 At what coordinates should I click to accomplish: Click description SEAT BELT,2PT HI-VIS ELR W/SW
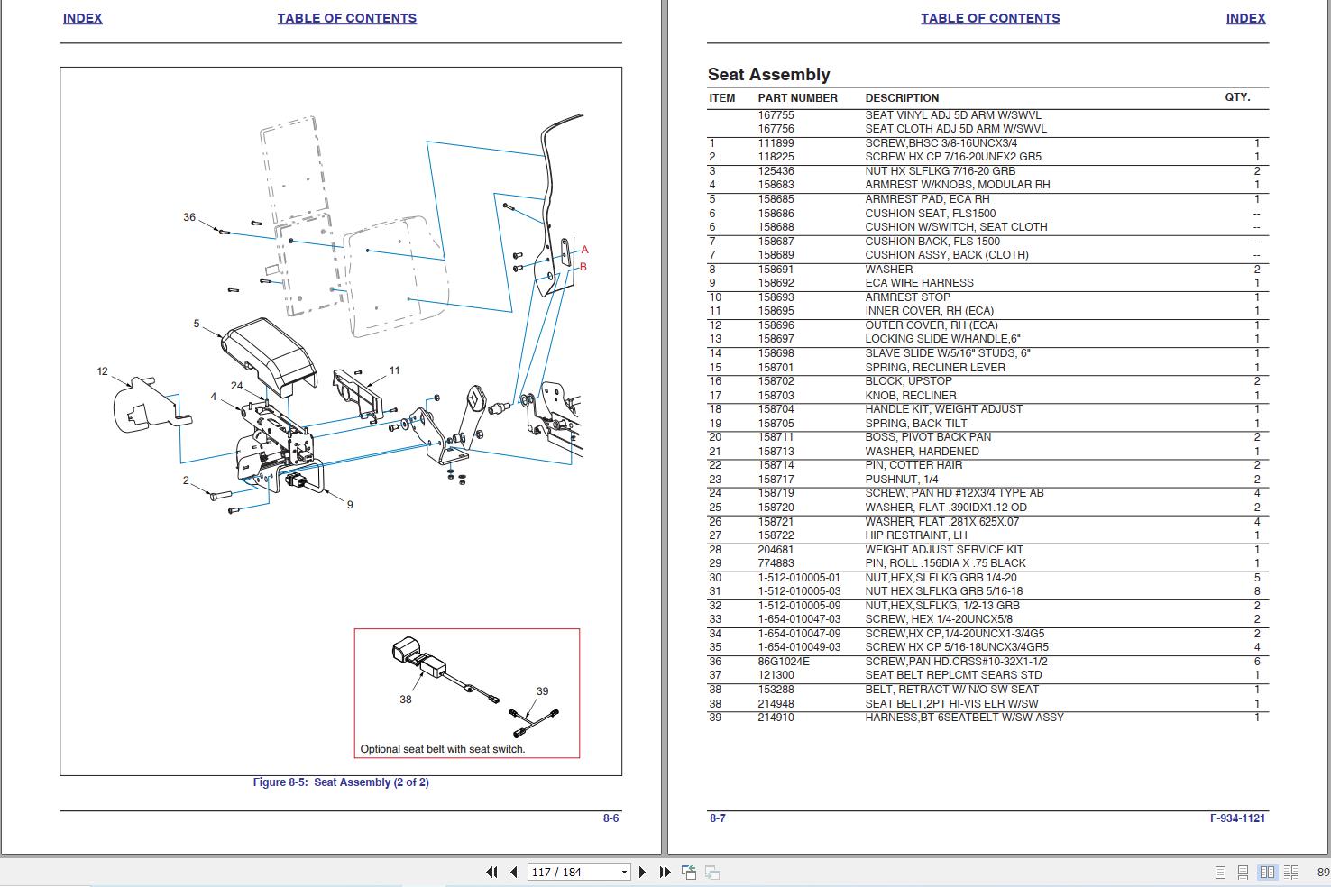pos(951,704)
